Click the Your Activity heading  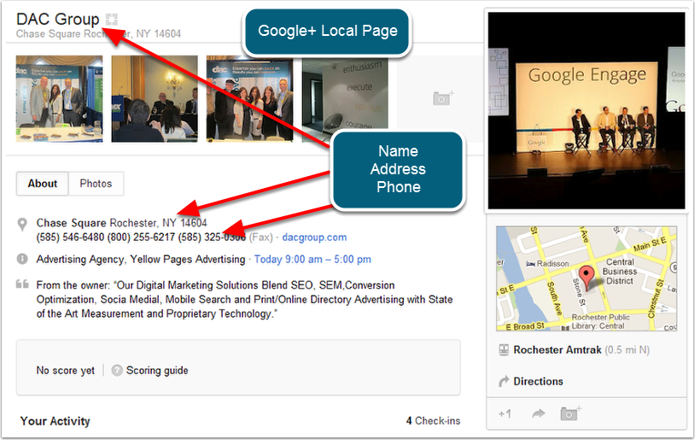55,421
